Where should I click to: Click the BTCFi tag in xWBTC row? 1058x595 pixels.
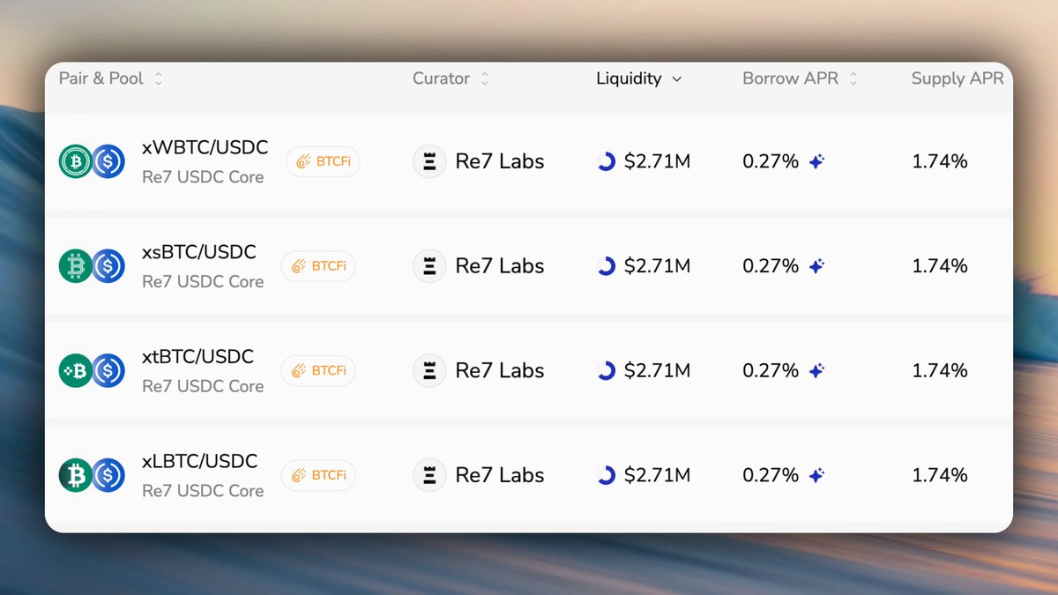pos(323,161)
